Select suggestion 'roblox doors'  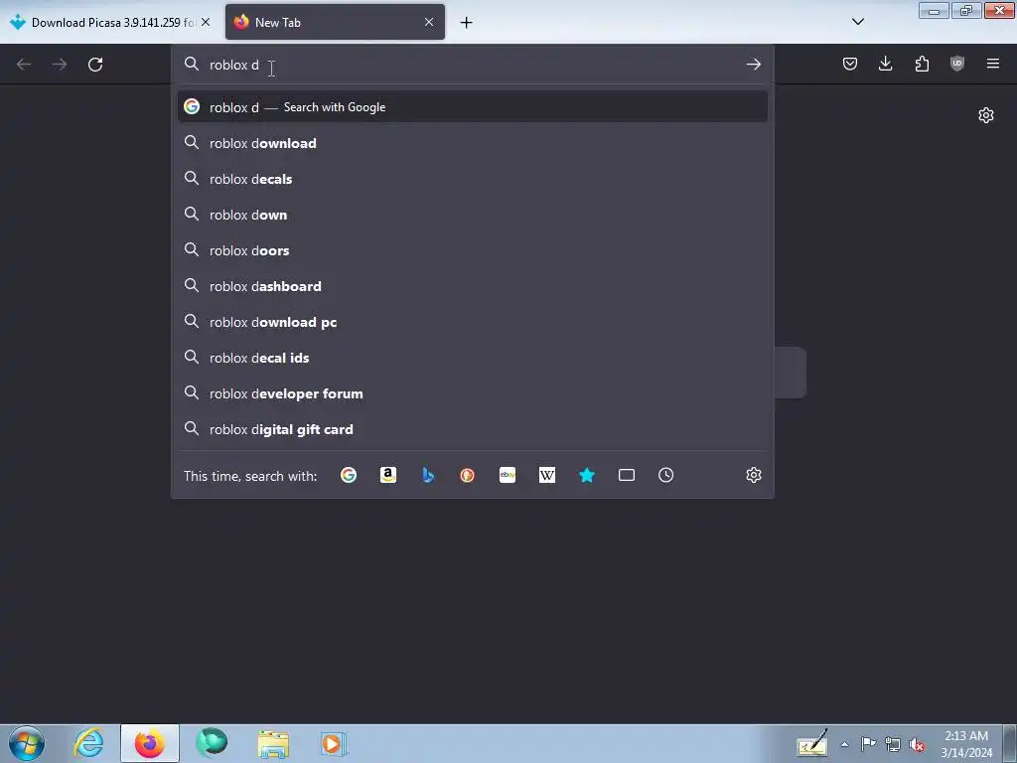[x=472, y=249]
